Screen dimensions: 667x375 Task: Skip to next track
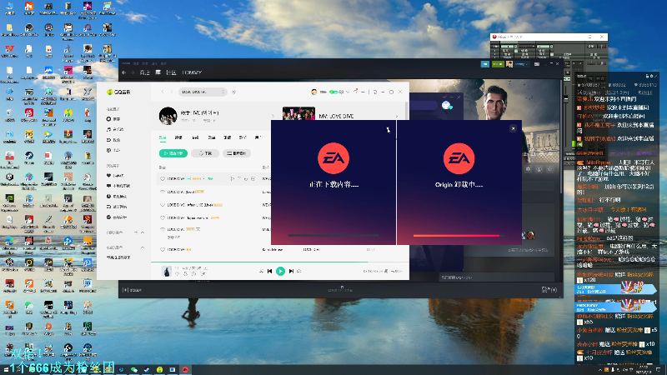[x=291, y=272]
